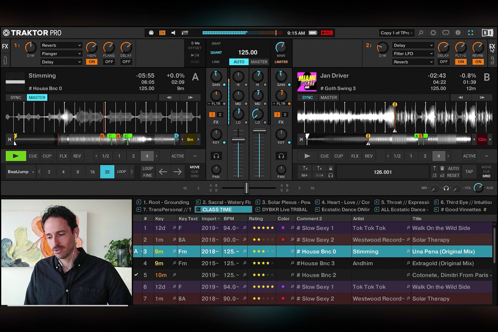Open the DYBKR Live TRIBAL playlist
This screenshot has width=498, height=332.
click(x=284, y=209)
